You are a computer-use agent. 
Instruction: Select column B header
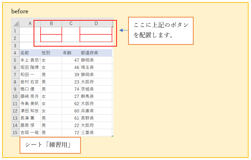[51, 23]
